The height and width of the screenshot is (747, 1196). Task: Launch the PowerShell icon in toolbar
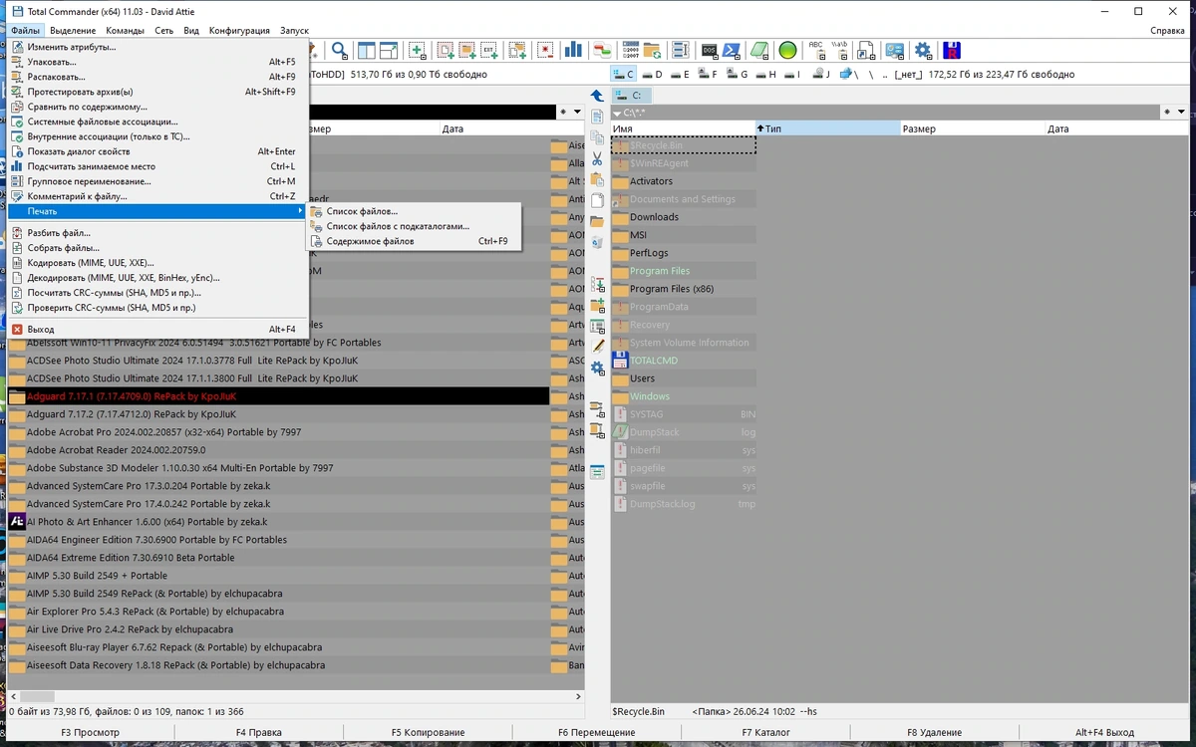(x=732, y=50)
